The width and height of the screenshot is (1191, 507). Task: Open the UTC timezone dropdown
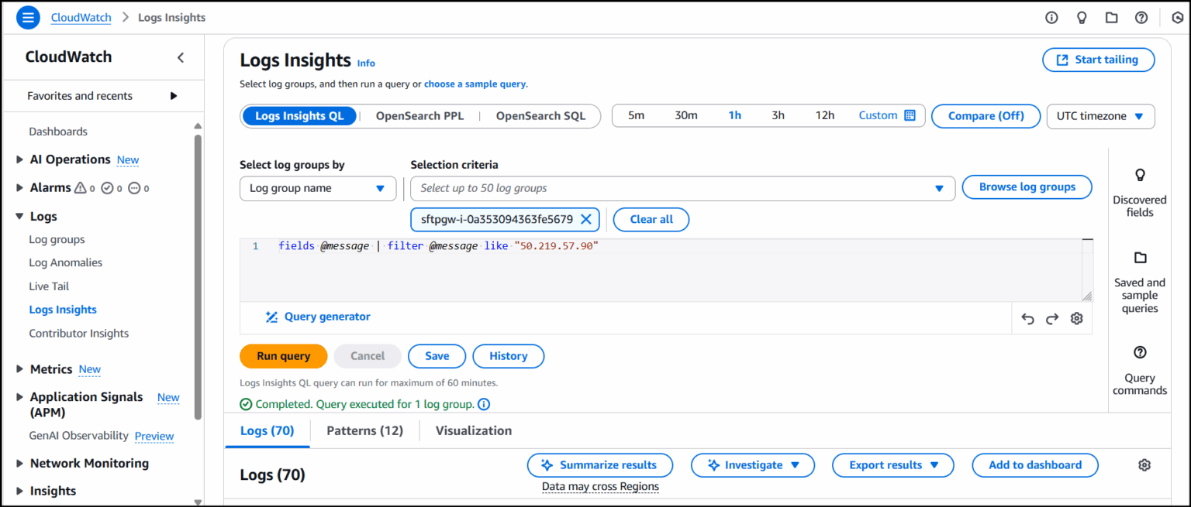click(1100, 115)
